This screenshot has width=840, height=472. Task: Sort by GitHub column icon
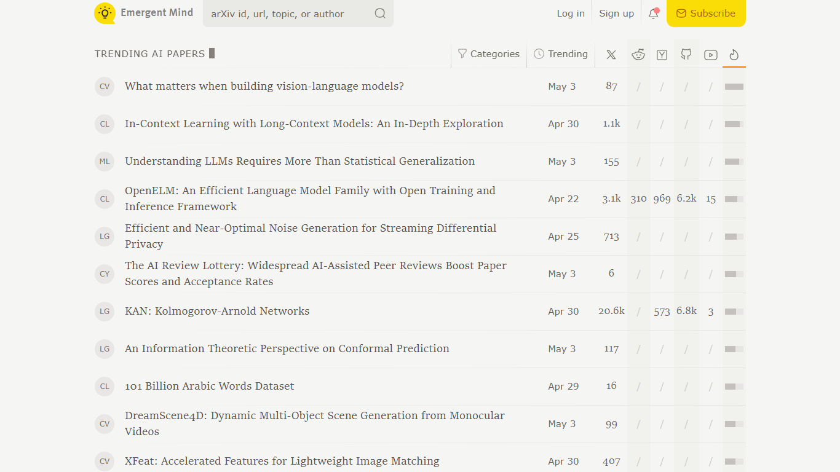[686, 55]
